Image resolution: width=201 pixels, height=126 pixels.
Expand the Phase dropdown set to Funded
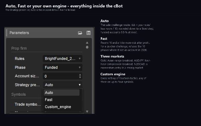(x=63, y=68)
